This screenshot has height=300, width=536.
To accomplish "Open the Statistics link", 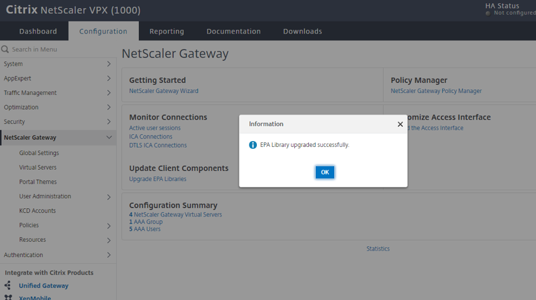I will 378,249.
